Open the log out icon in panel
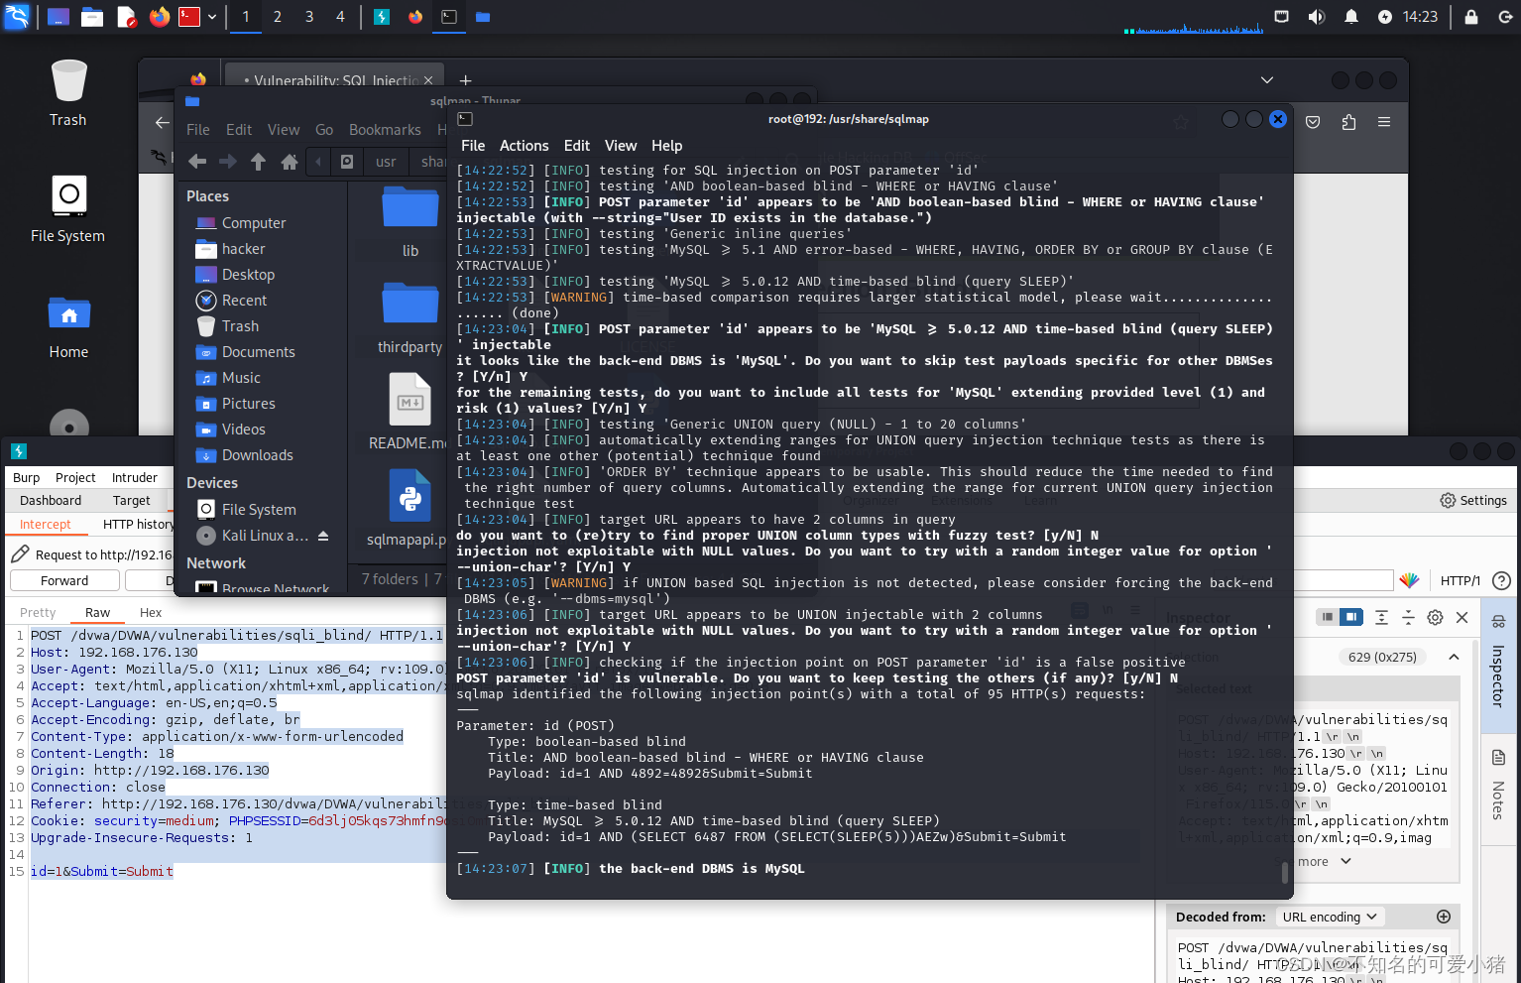1521x983 pixels. (1504, 17)
